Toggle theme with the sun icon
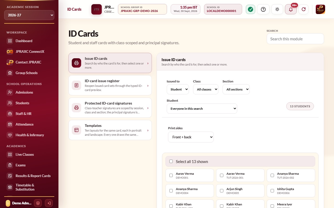This screenshot has width=334, height=208. click(x=277, y=9)
